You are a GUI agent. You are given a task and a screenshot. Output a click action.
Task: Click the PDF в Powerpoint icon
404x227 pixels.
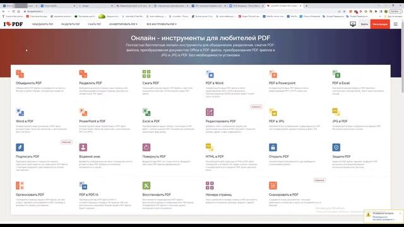click(273, 74)
